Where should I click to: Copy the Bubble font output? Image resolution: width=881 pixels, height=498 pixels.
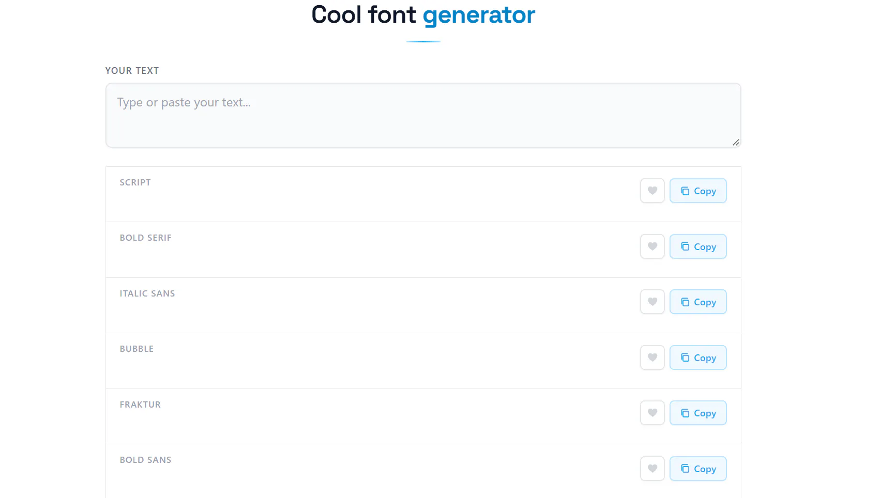[698, 357]
